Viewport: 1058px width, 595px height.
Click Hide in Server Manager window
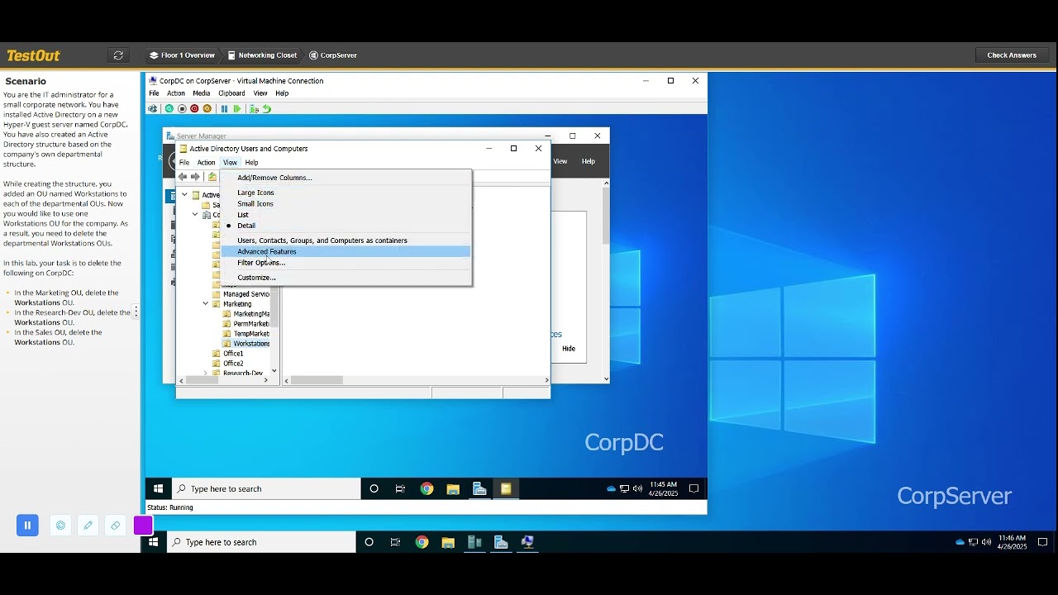click(569, 349)
